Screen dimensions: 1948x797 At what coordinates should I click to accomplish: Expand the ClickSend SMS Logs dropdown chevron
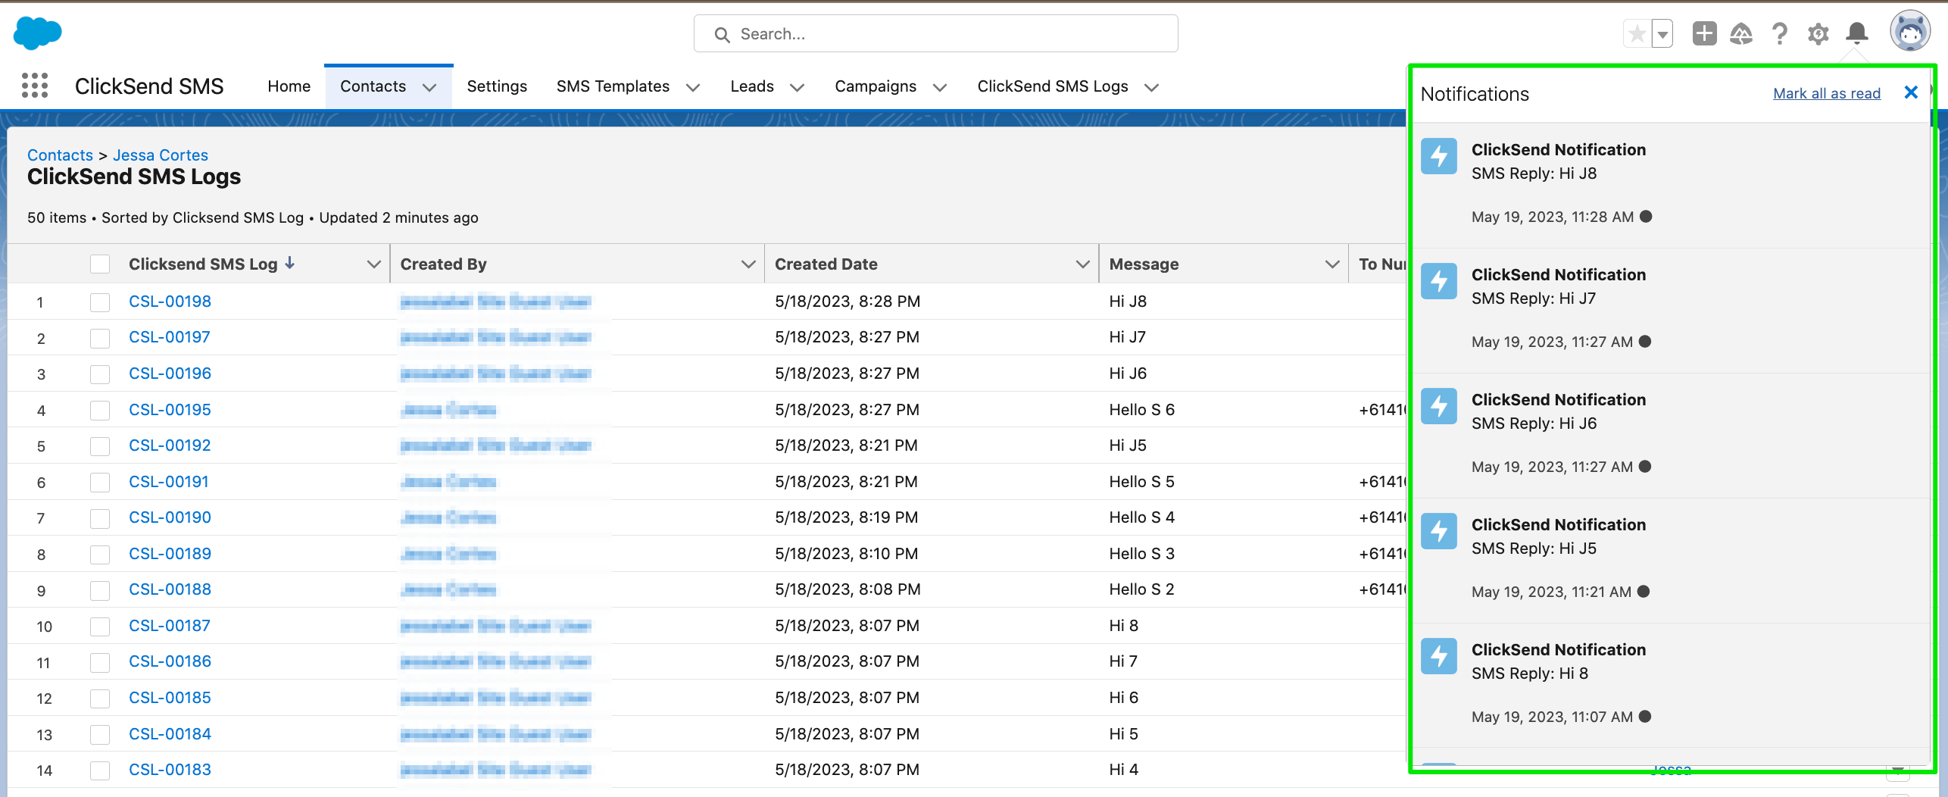[1152, 87]
